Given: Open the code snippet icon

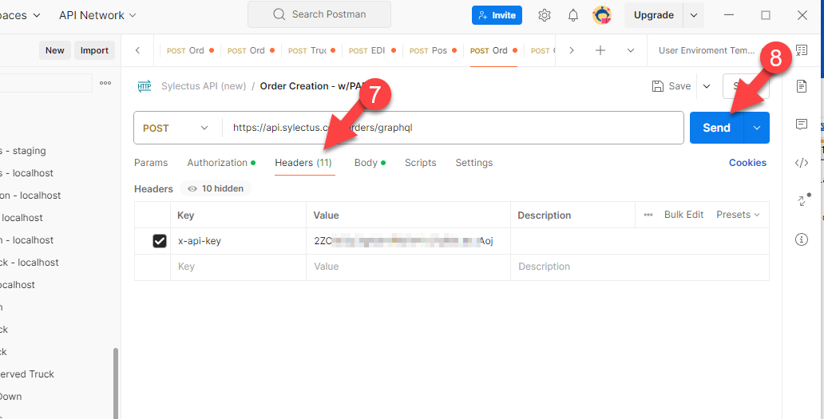Looking at the screenshot, I should pyautogui.click(x=802, y=163).
